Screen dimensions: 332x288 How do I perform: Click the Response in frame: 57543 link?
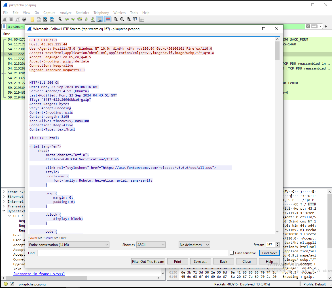click(39, 274)
